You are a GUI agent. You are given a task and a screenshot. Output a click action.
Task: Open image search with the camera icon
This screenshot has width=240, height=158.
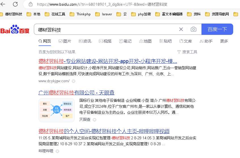pos(194,29)
